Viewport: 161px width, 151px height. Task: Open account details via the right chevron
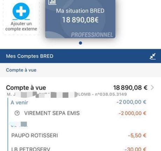click(152, 88)
